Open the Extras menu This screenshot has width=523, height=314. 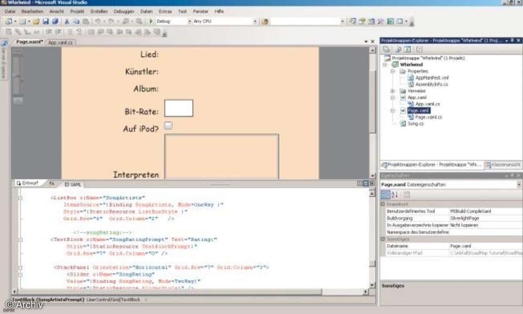[166, 11]
